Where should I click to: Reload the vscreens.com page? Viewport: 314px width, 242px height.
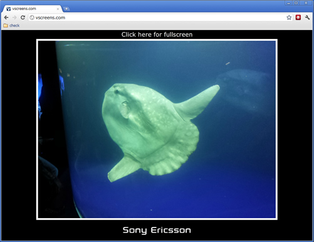(23, 18)
